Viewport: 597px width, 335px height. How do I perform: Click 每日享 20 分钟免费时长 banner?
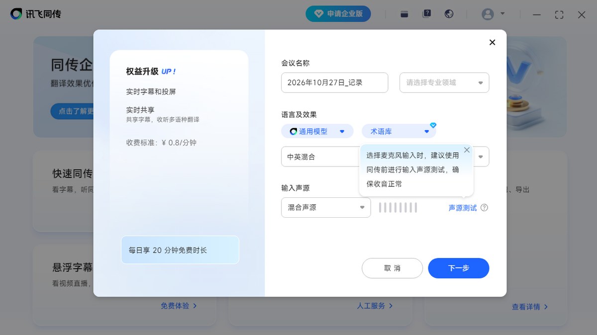point(180,250)
